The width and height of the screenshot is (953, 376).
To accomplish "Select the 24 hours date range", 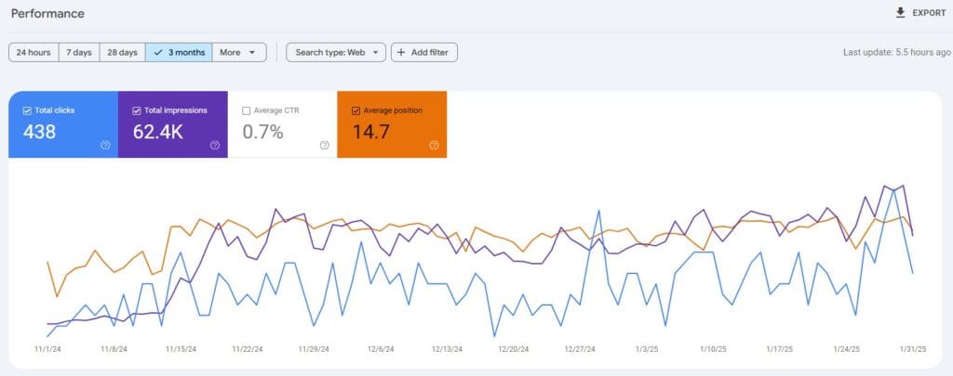I will click(x=34, y=53).
